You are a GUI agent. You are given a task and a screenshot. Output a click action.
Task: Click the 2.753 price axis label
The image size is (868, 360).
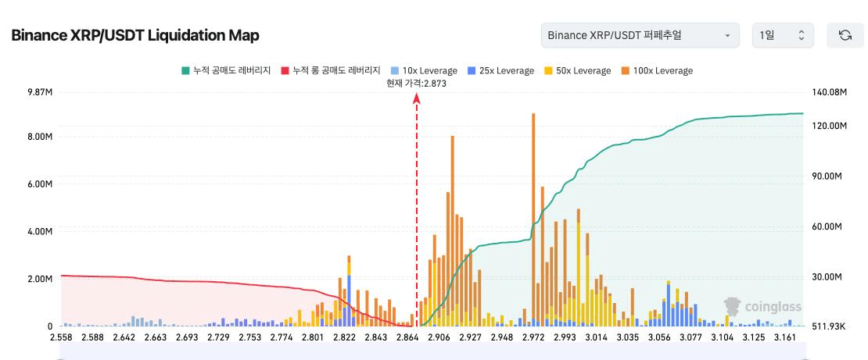(x=250, y=337)
